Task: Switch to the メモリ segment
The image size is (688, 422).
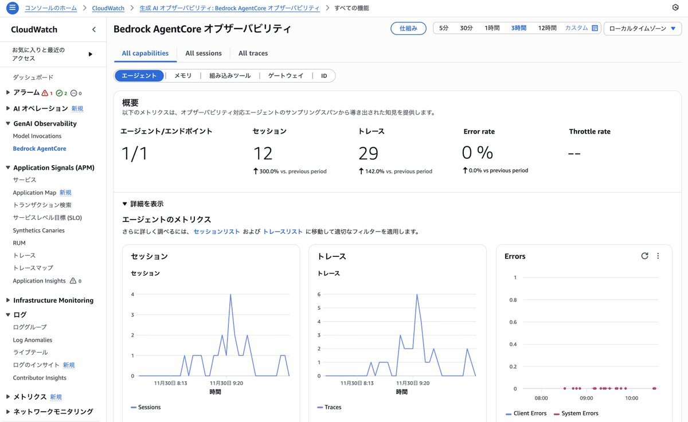Action: 183,76
